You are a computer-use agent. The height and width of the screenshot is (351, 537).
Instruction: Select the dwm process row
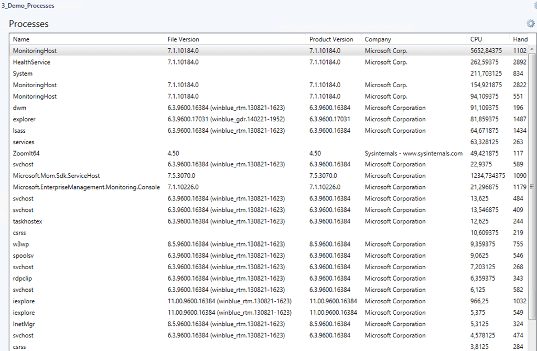pos(269,108)
